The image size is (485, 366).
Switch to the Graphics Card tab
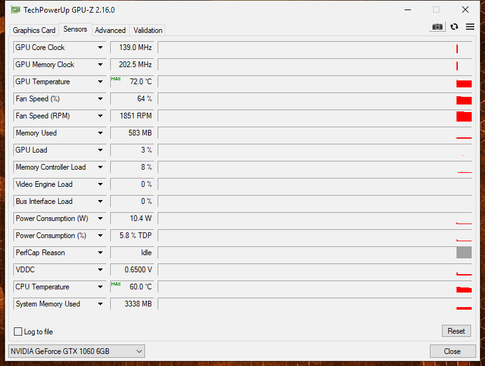[x=34, y=30]
